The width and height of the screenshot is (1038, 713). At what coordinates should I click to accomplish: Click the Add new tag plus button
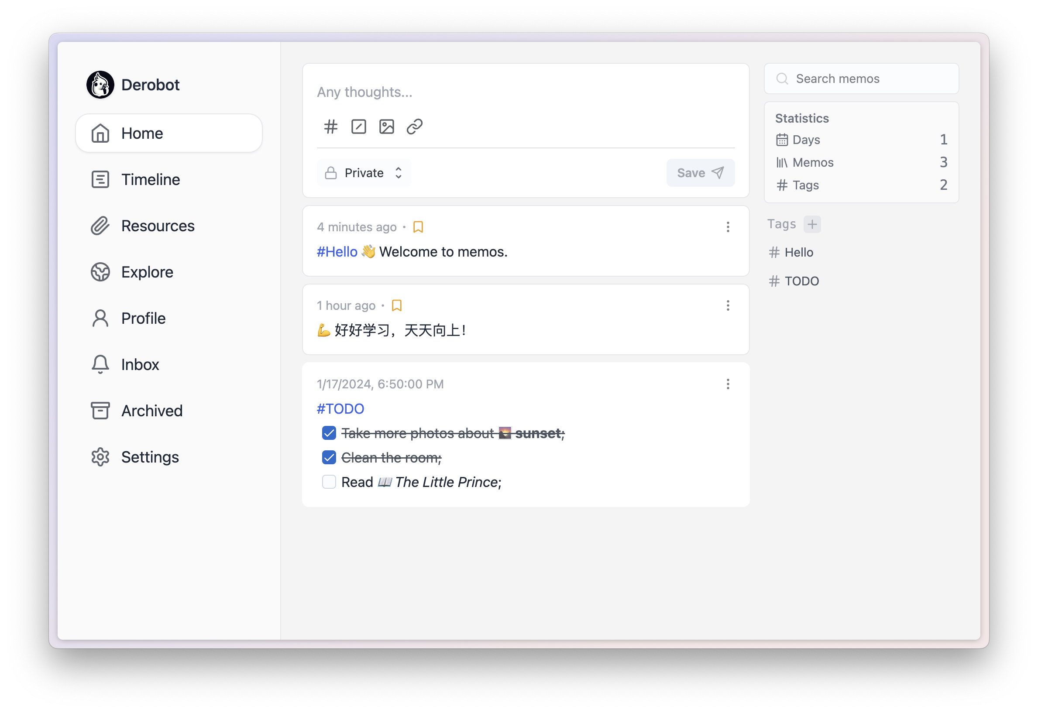pos(811,223)
